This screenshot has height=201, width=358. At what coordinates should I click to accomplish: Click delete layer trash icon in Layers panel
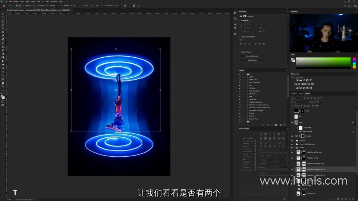pos(354,199)
